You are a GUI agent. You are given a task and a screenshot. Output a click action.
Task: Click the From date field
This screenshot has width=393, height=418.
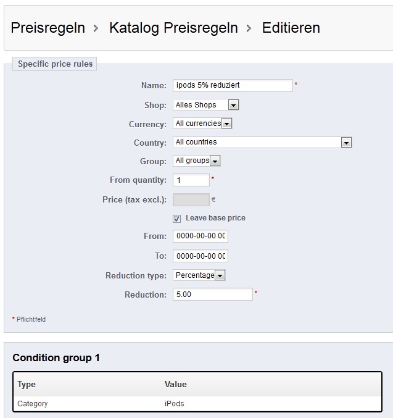(201, 236)
